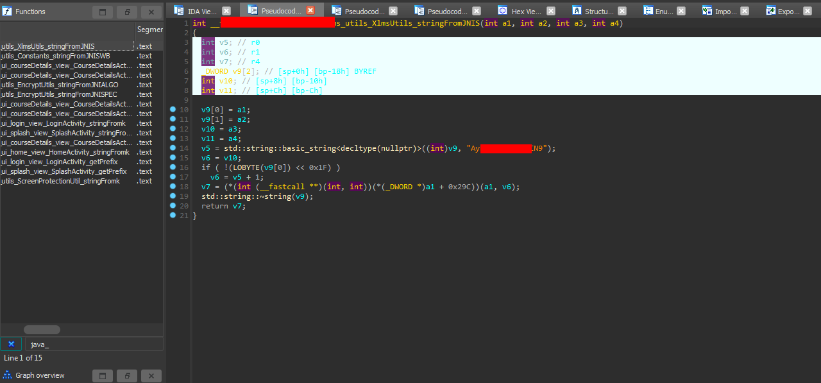Toggle breakpoint dot on line 13
The width and height of the screenshot is (821, 383).
click(x=173, y=139)
